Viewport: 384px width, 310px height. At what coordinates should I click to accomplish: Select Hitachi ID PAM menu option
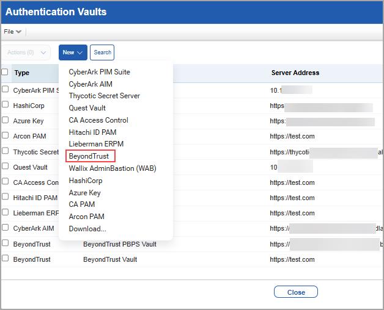[x=92, y=132]
